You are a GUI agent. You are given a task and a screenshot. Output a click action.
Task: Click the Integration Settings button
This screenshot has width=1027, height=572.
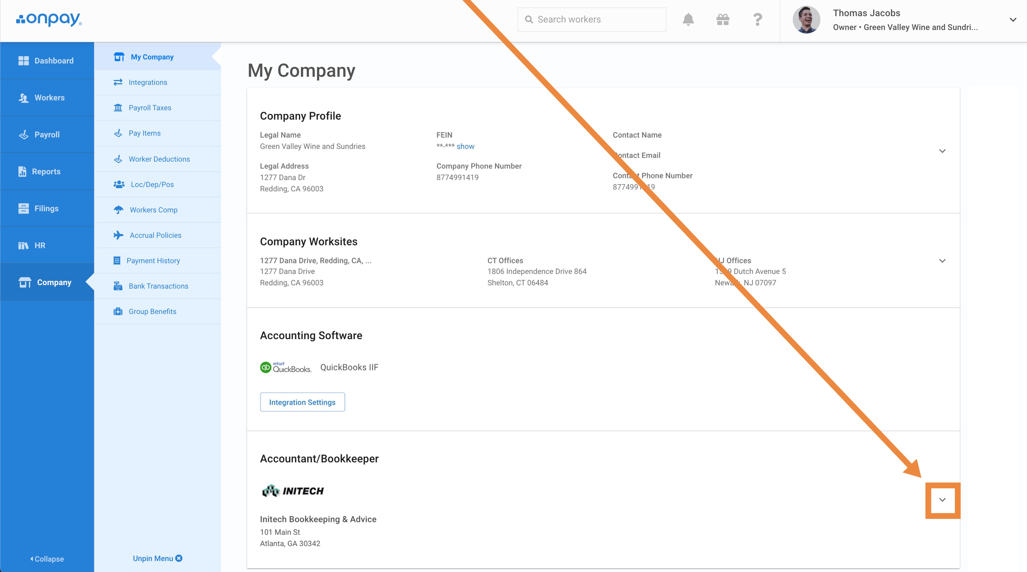302,402
